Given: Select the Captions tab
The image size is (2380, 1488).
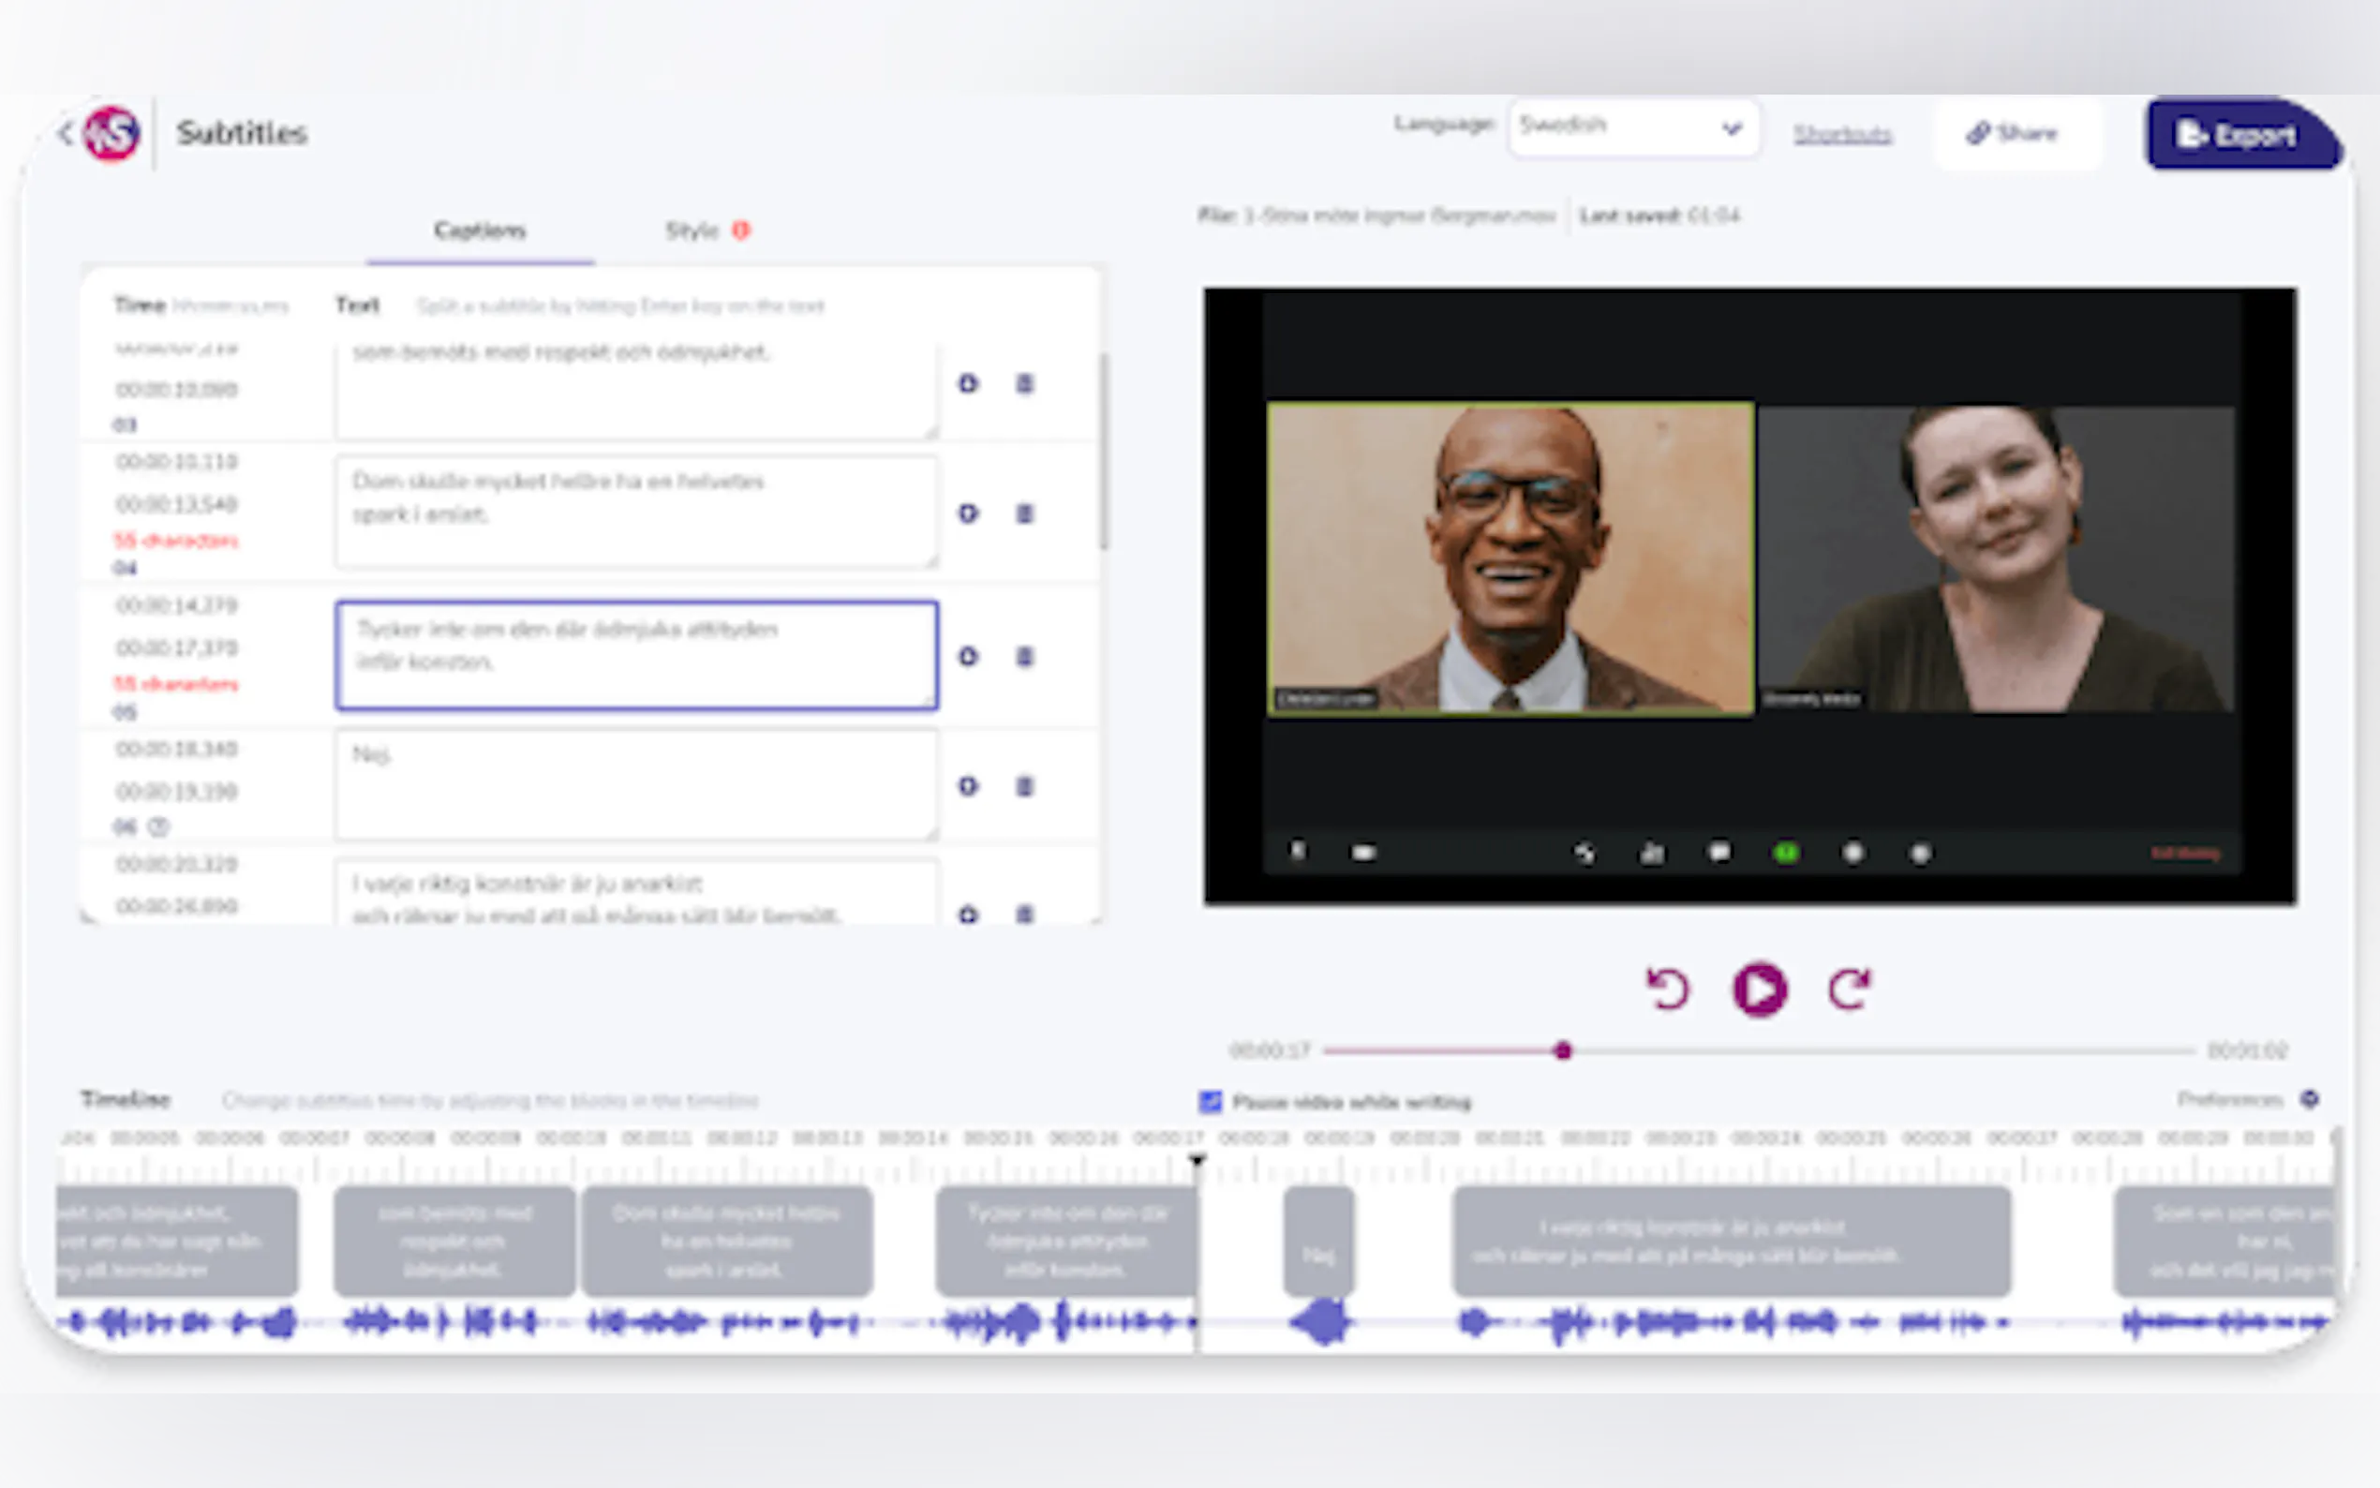Looking at the screenshot, I should point(480,231).
